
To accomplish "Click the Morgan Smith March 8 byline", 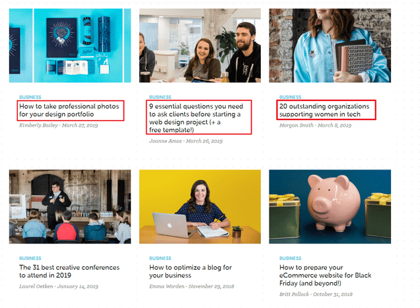I will tap(315, 125).
